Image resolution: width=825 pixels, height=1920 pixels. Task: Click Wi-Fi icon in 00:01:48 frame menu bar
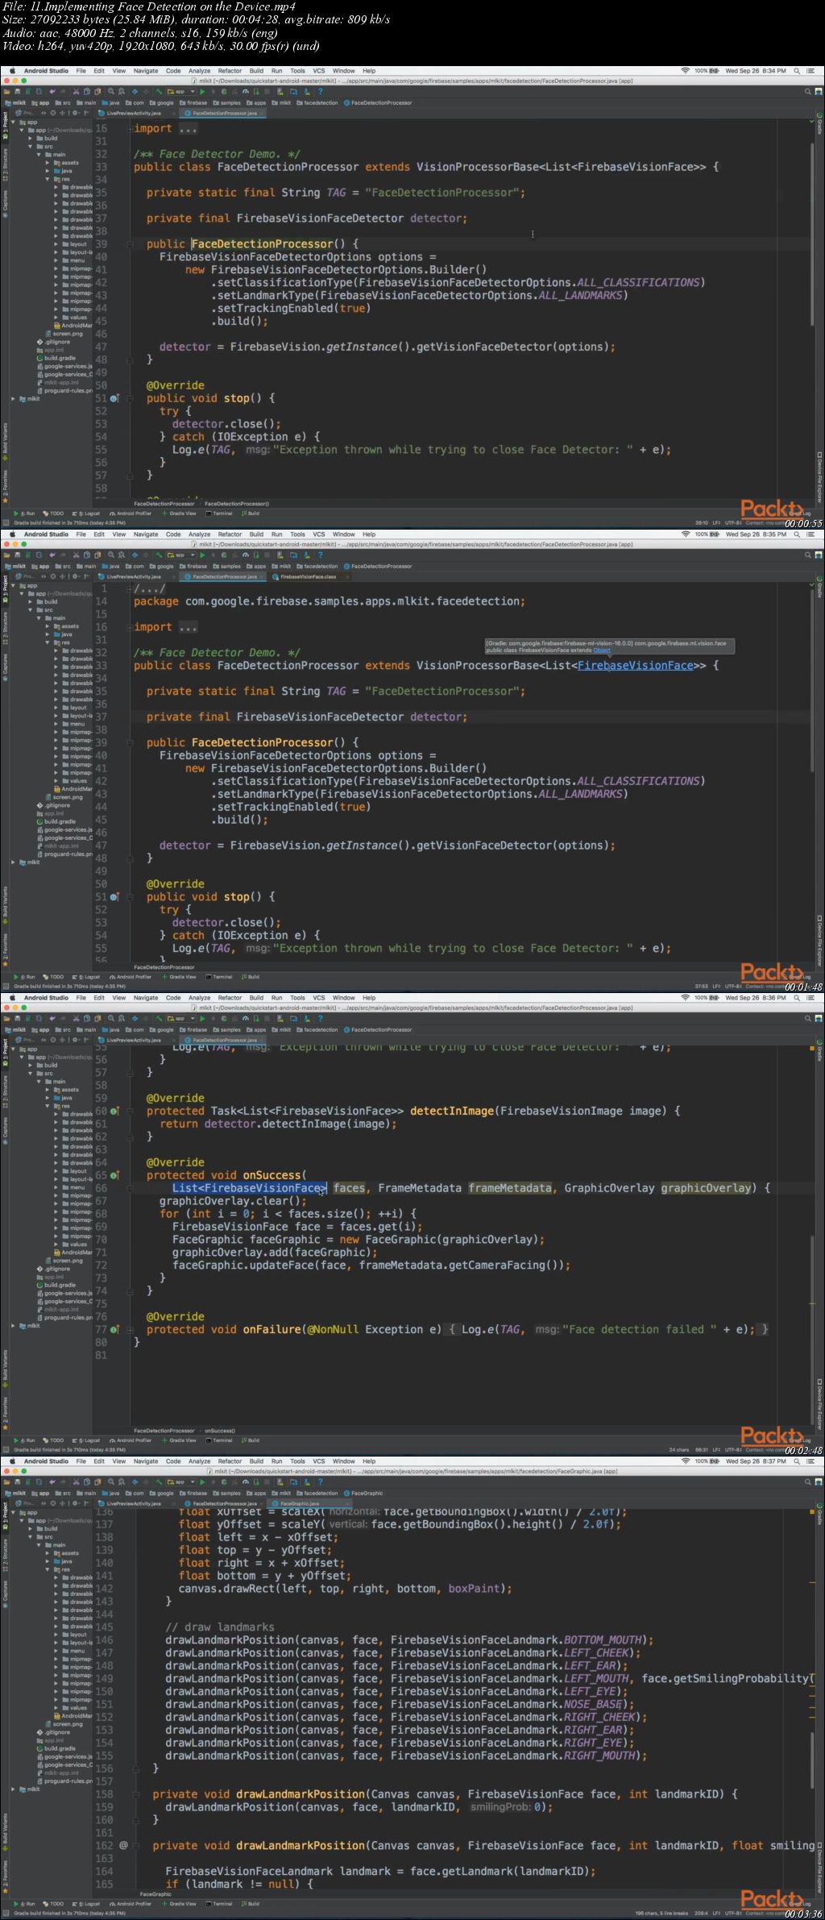686,534
